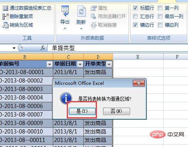The width and height of the screenshot is (188, 147).
Task: Click the cell ending in 2013-08-00007
Action: pos(26,115)
